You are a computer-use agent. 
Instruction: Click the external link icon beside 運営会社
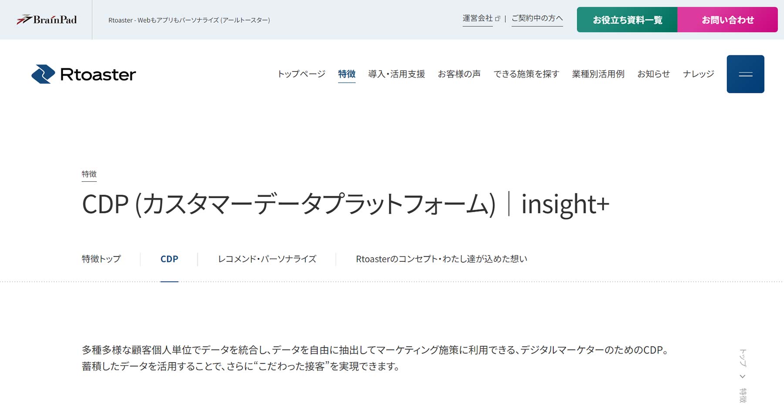pyautogui.click(x=497, y=18)
